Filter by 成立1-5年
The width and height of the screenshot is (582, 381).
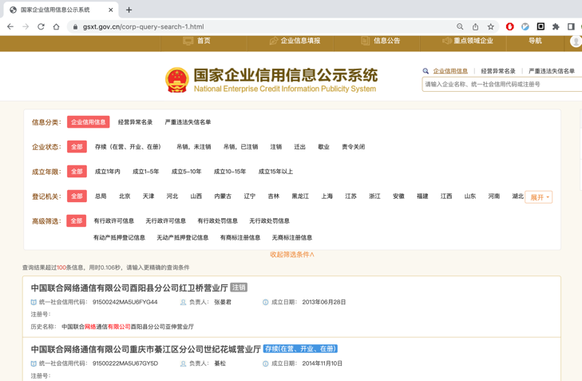(x=146, y=172)
